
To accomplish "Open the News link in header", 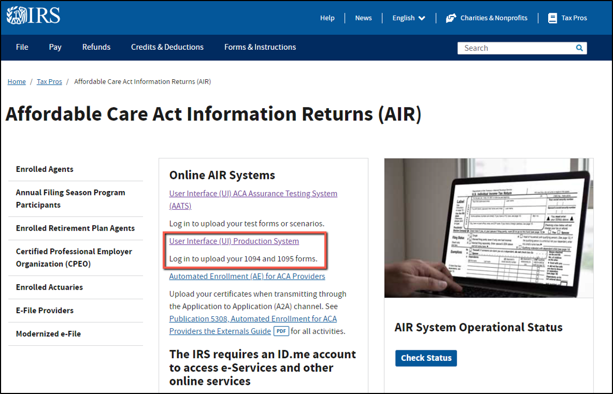I will (x=363, y=18).
